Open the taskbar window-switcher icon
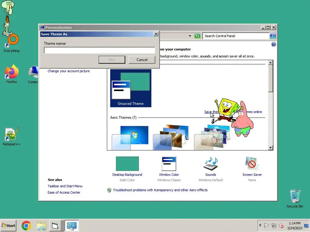 (55, 226)
